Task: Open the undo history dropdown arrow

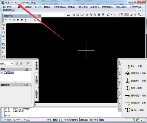Action: coord(111,15)
